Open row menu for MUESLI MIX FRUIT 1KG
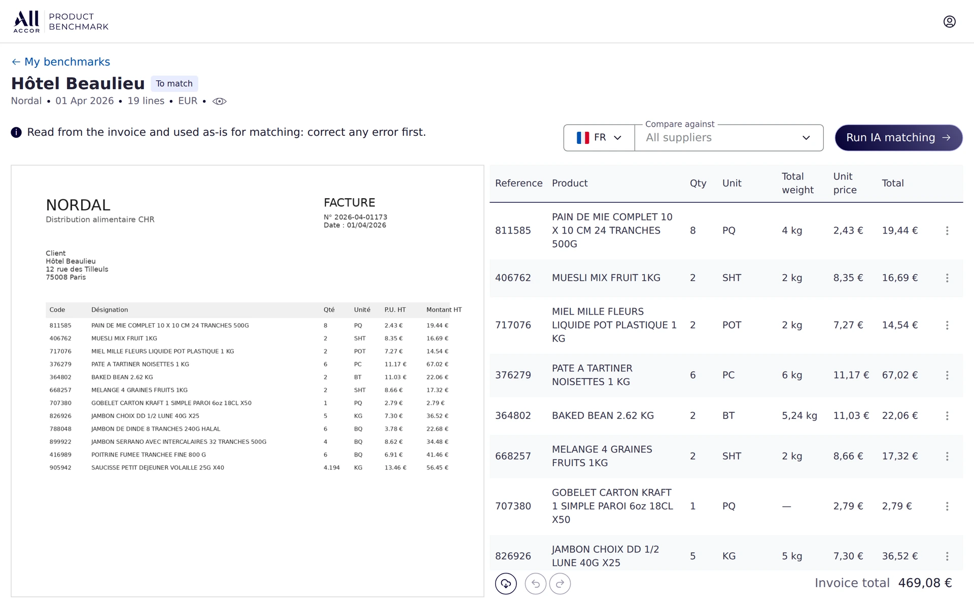The image size is (974, 608). click(947, 278)
